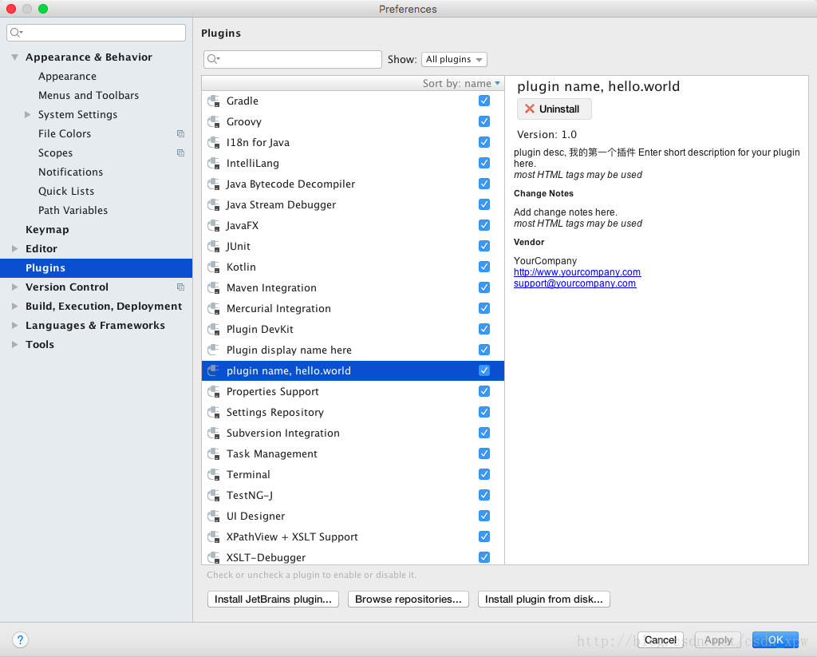The width and height of the screenshot is (817, 657).
Task: Select the Plugin display name here row
Action: pyautogui.click(x=353, y=350)
